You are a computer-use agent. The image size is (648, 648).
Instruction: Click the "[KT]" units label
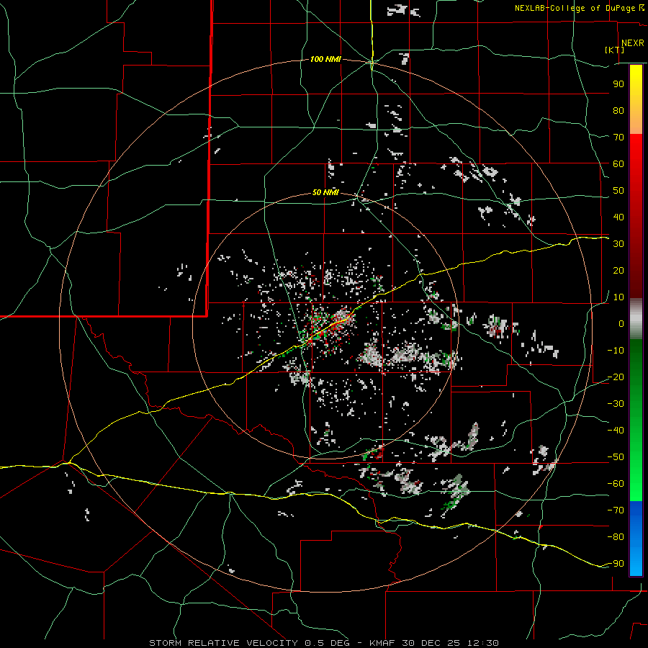click(614, 50)
